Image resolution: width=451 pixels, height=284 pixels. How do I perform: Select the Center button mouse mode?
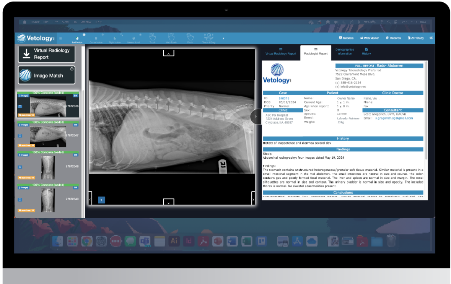[96, 38]
